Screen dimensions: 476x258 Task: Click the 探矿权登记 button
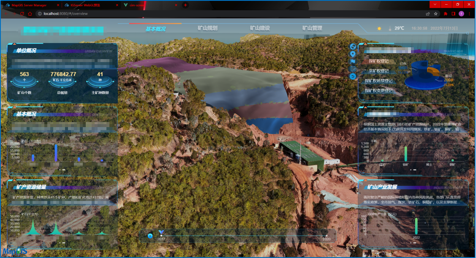click(x=378, y=61)
